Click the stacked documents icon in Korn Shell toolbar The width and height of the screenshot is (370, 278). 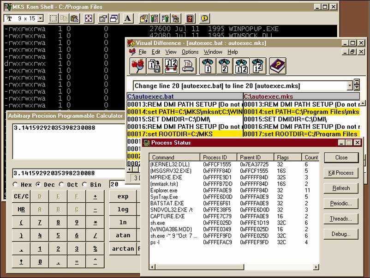coord(143,18)
